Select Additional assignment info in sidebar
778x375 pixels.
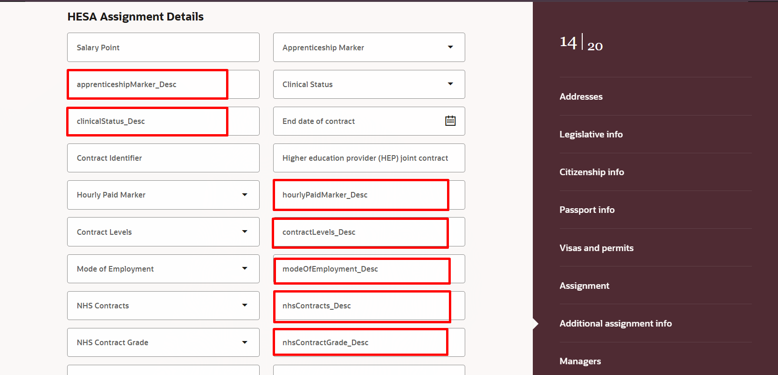(615, 323)
